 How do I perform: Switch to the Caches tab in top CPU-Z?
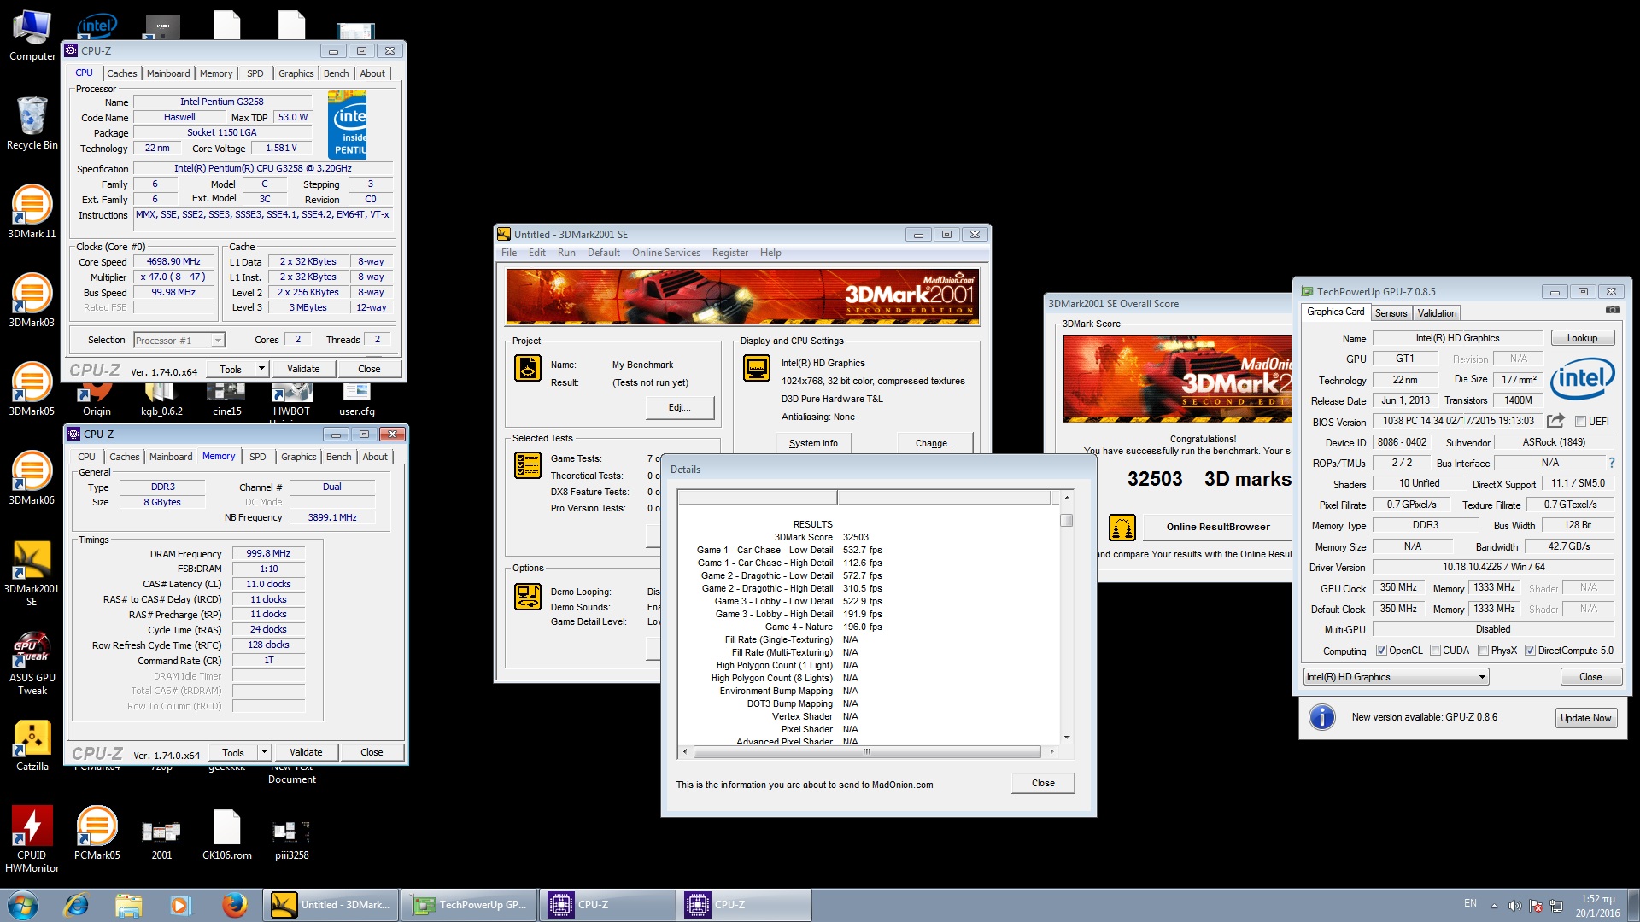coord(121,73)
